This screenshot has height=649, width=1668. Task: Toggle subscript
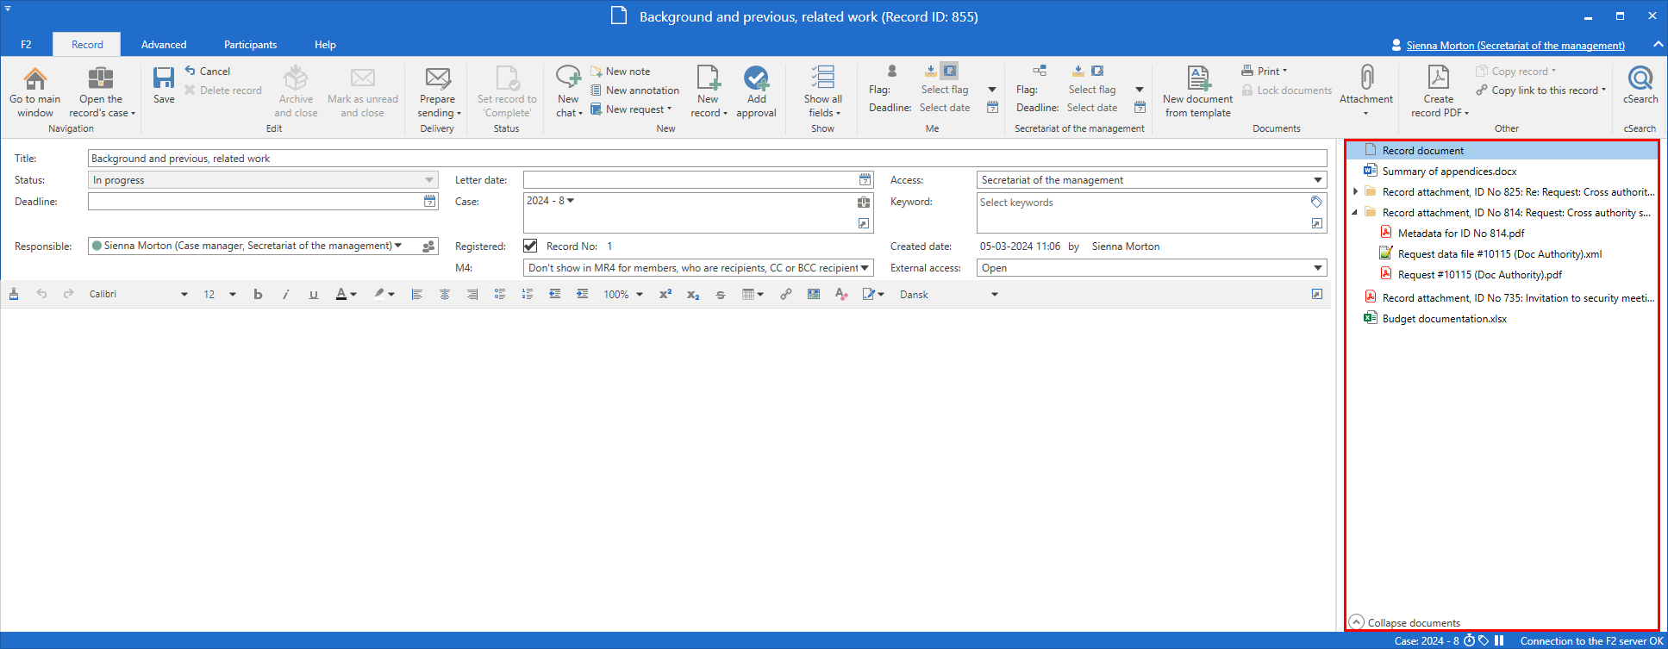[693, 294]
